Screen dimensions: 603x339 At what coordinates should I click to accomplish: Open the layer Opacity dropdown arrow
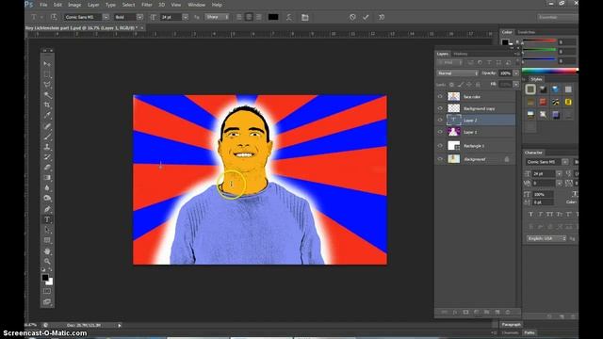[x=516, y=73]
